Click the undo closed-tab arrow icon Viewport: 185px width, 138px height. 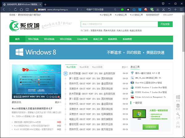tap(169, 10)
